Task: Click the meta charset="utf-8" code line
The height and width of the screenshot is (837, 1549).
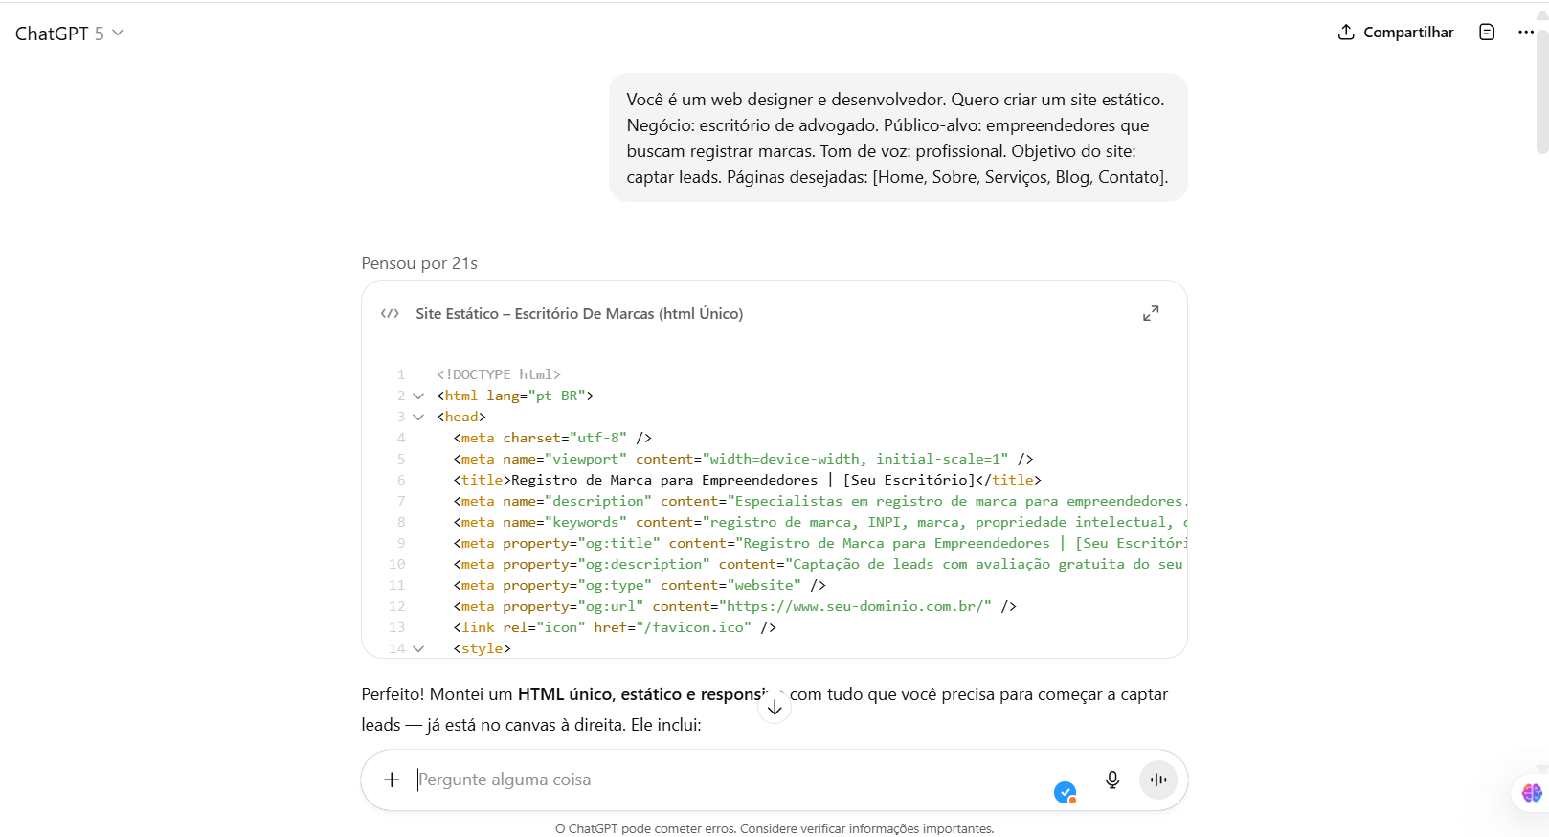Action: 552,438
